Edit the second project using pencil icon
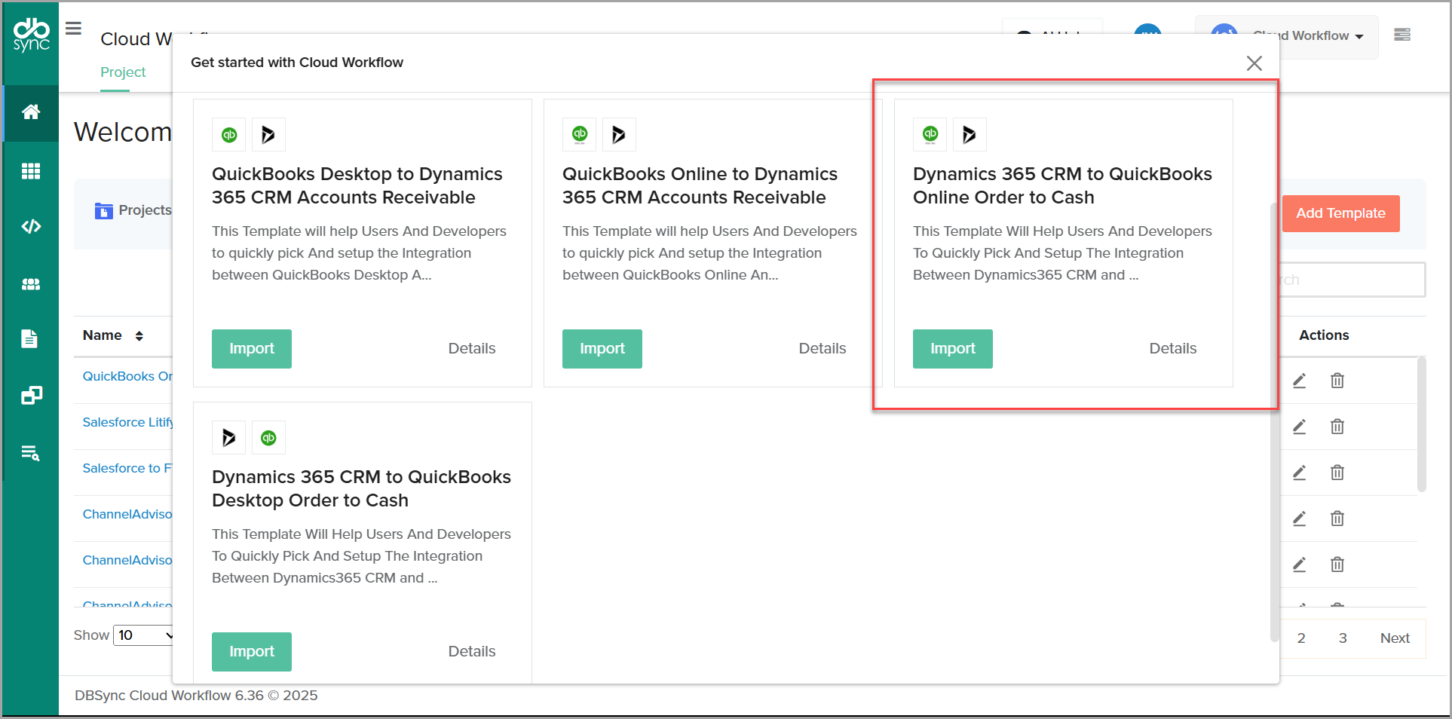The width and height of the screenshot is (1452, 719). pyautogui.click(x=1299, y=427)
